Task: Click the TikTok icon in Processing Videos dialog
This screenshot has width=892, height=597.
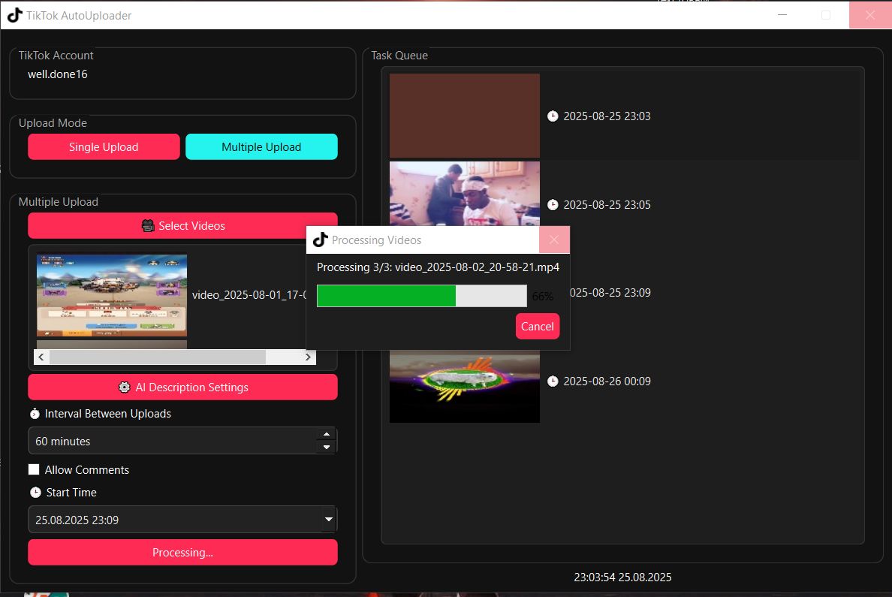Action: click(x=321, y=240)
